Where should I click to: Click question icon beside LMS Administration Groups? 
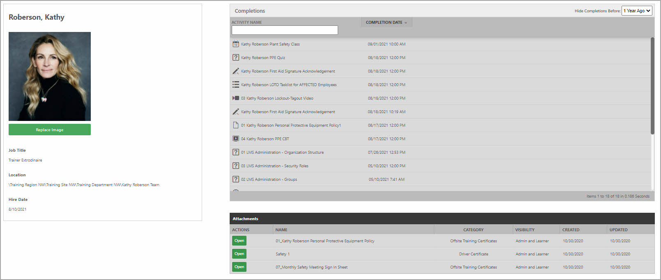(x=236, y=179)
